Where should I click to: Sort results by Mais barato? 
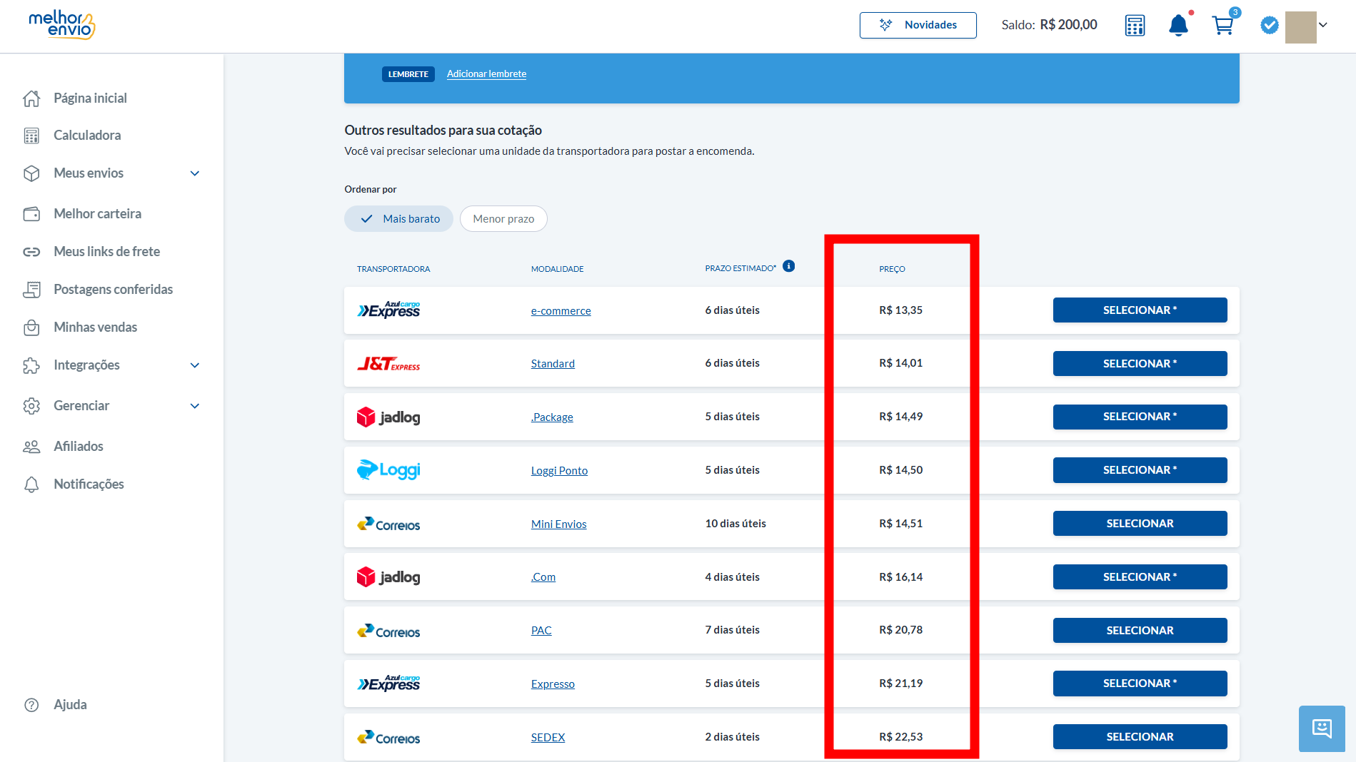(x=398, y=219)
